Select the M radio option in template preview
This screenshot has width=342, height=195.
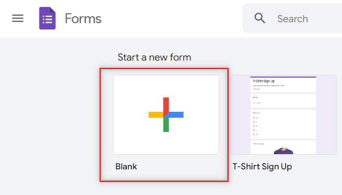coord(254,126)
